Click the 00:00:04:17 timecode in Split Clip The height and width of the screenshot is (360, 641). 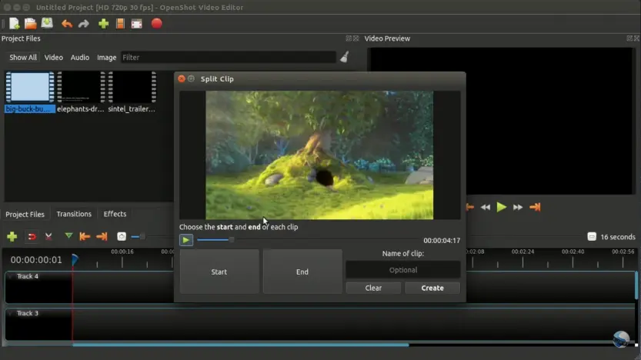(442, 241)
